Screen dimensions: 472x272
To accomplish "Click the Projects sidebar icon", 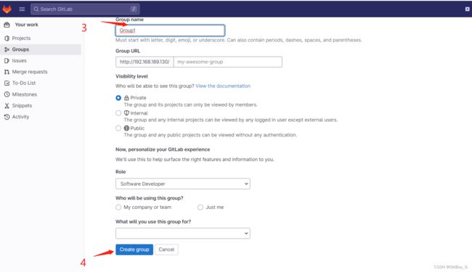I will coord(7,38).
